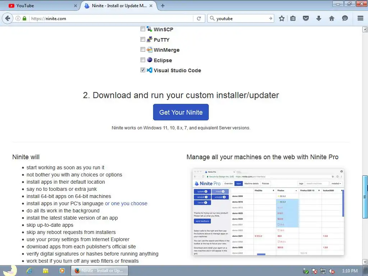Screen dimensions: 368x276
Task: Open the Windows Start button
Action: tap(10, 271)
